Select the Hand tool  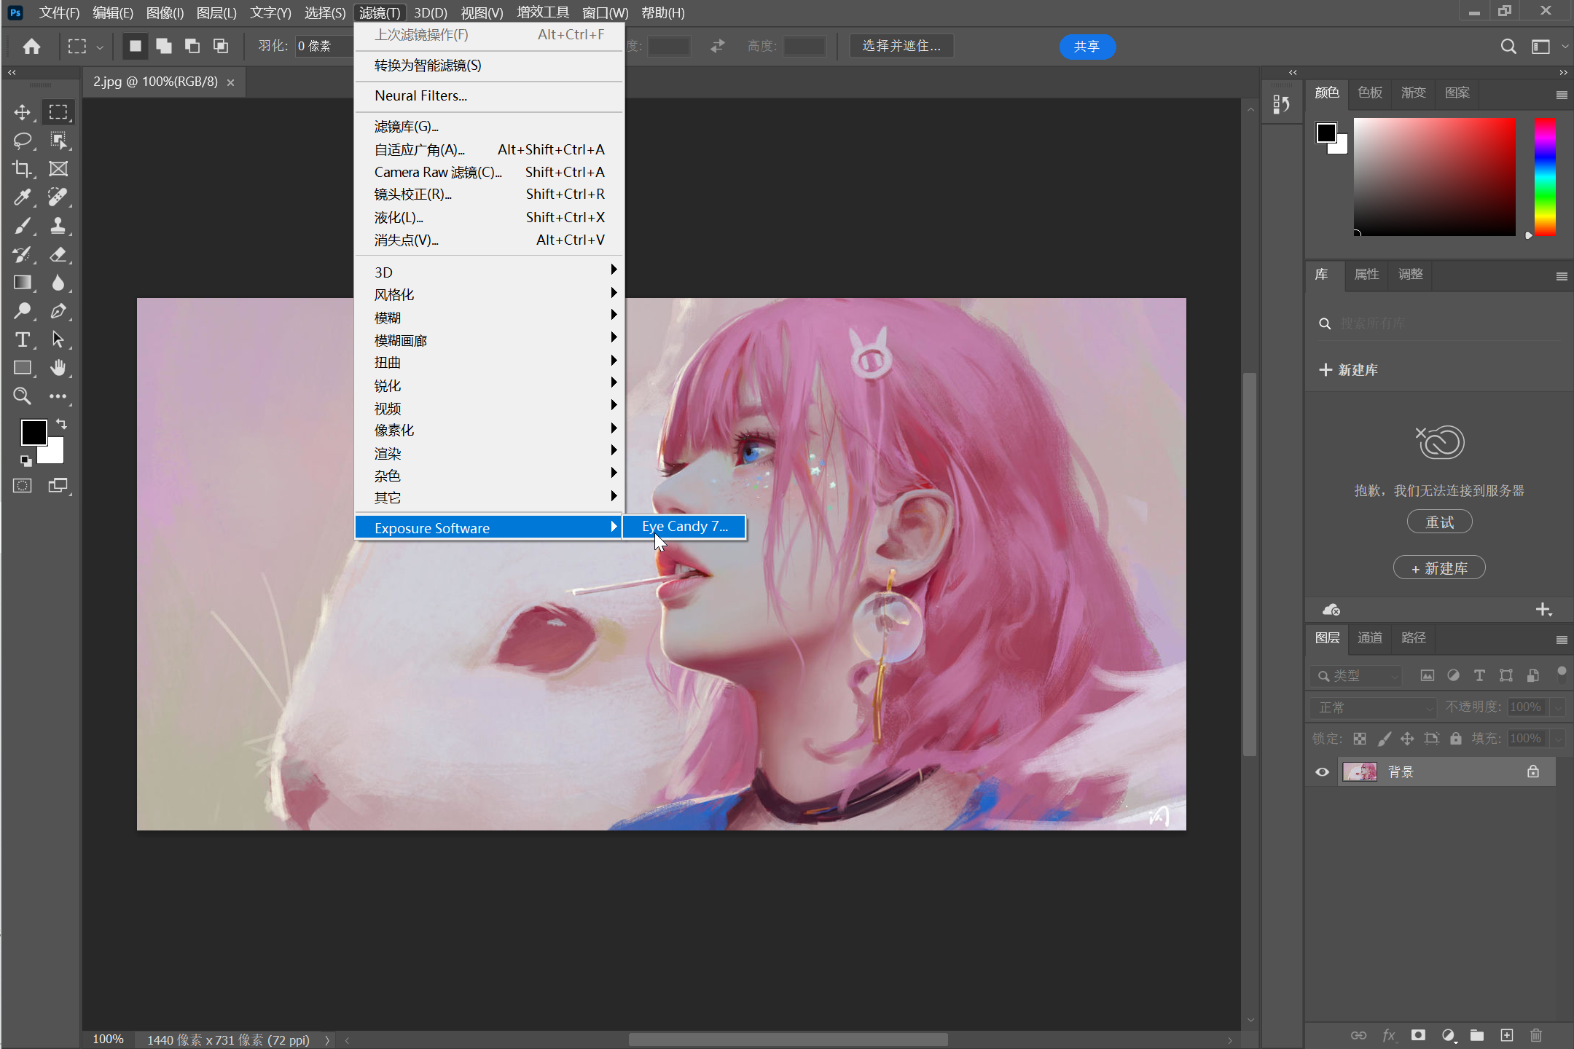(x=58, y=368)
